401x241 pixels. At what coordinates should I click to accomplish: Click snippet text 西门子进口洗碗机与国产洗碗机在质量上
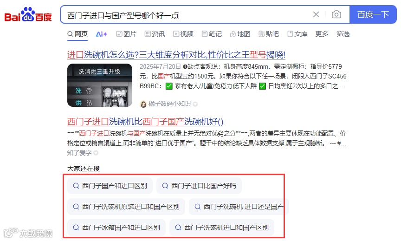[x=207, y=138]
